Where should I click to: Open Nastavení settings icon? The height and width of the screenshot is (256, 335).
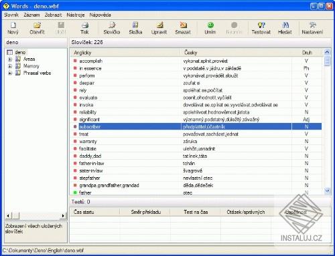tap(312, 25)
